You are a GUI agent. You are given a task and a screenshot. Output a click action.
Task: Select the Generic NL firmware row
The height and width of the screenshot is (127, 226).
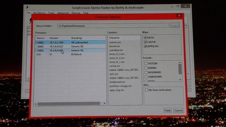pos(70,50)
